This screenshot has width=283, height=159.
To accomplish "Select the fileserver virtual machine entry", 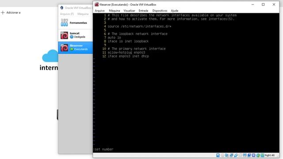I will [x=76, y=48].
